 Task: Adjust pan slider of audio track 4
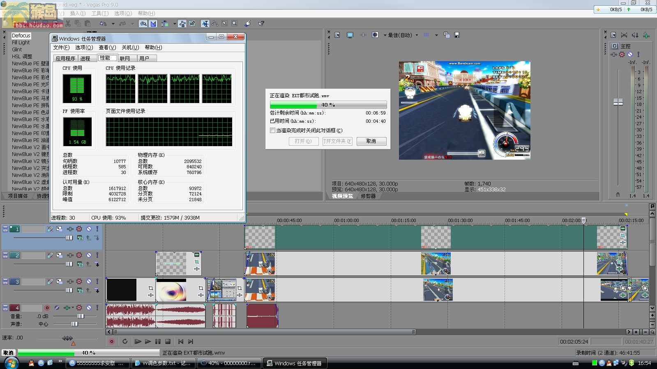(x=74, y=324)
